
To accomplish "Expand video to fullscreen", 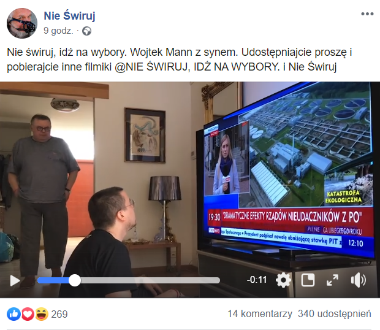I will 332,280.
